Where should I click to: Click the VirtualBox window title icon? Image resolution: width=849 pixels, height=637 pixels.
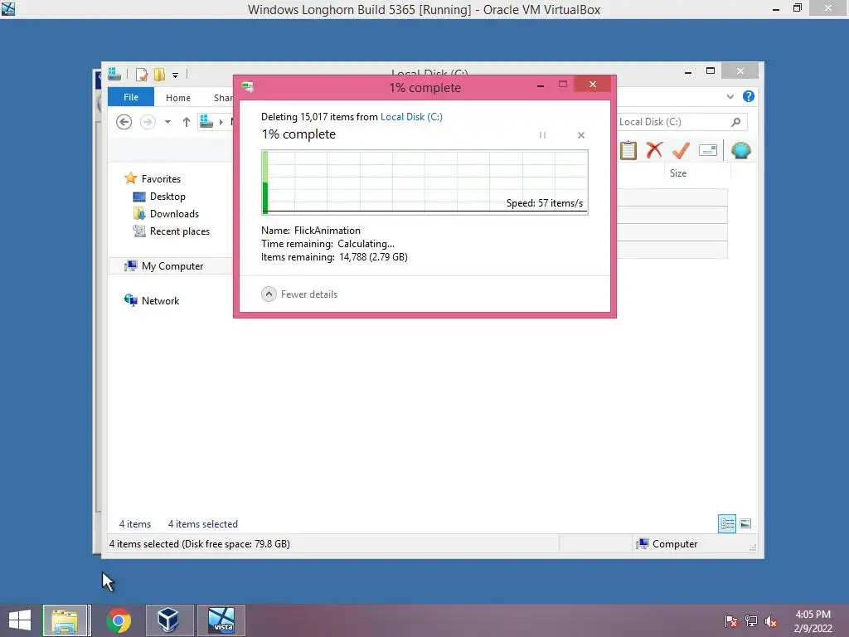click(8, 8)
